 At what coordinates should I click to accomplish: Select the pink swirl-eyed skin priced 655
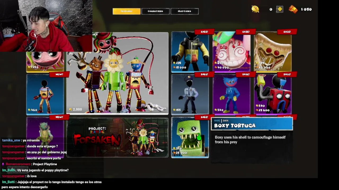coord(231,52)
